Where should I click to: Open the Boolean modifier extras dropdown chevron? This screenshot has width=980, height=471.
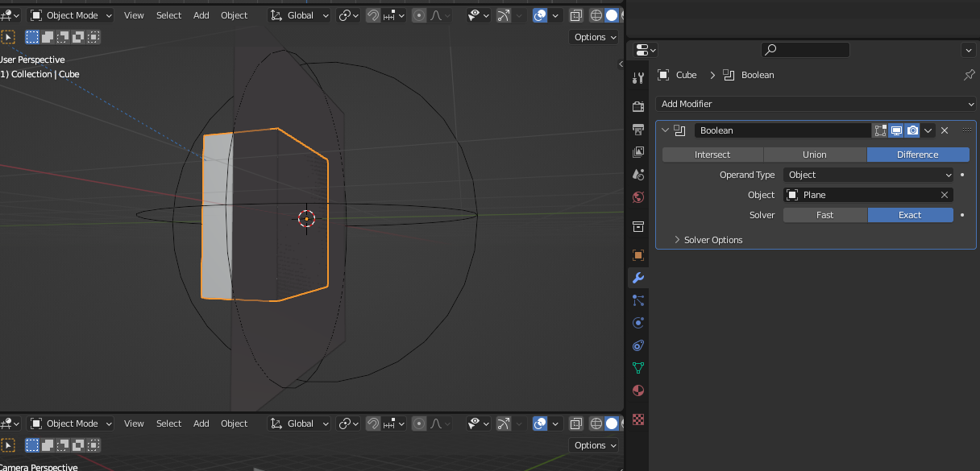pos(928,130)
